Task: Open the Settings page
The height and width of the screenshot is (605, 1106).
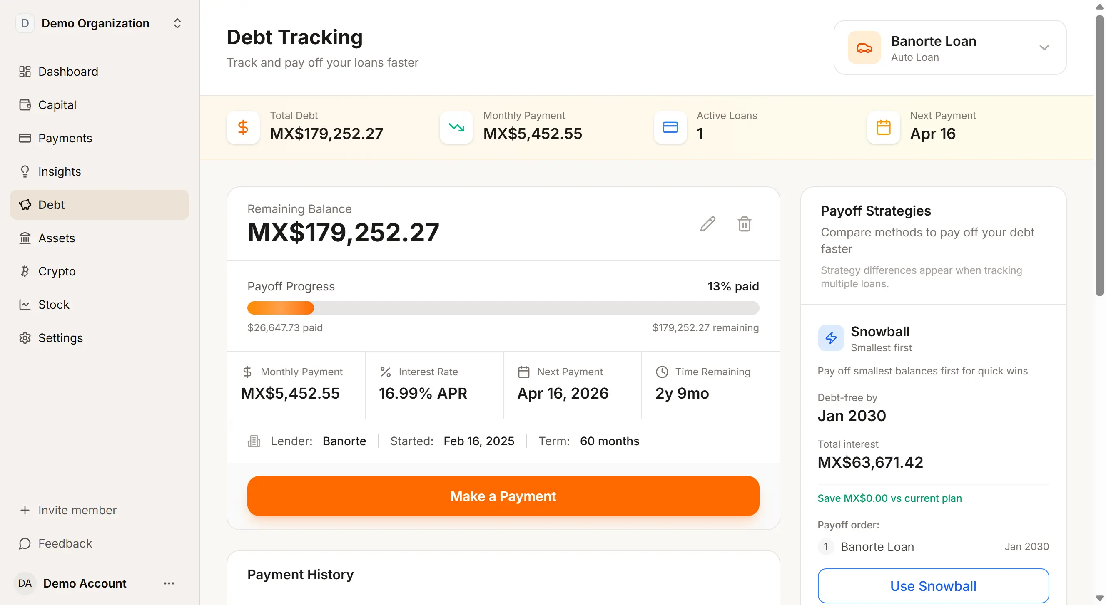Action: click(100, 338)
